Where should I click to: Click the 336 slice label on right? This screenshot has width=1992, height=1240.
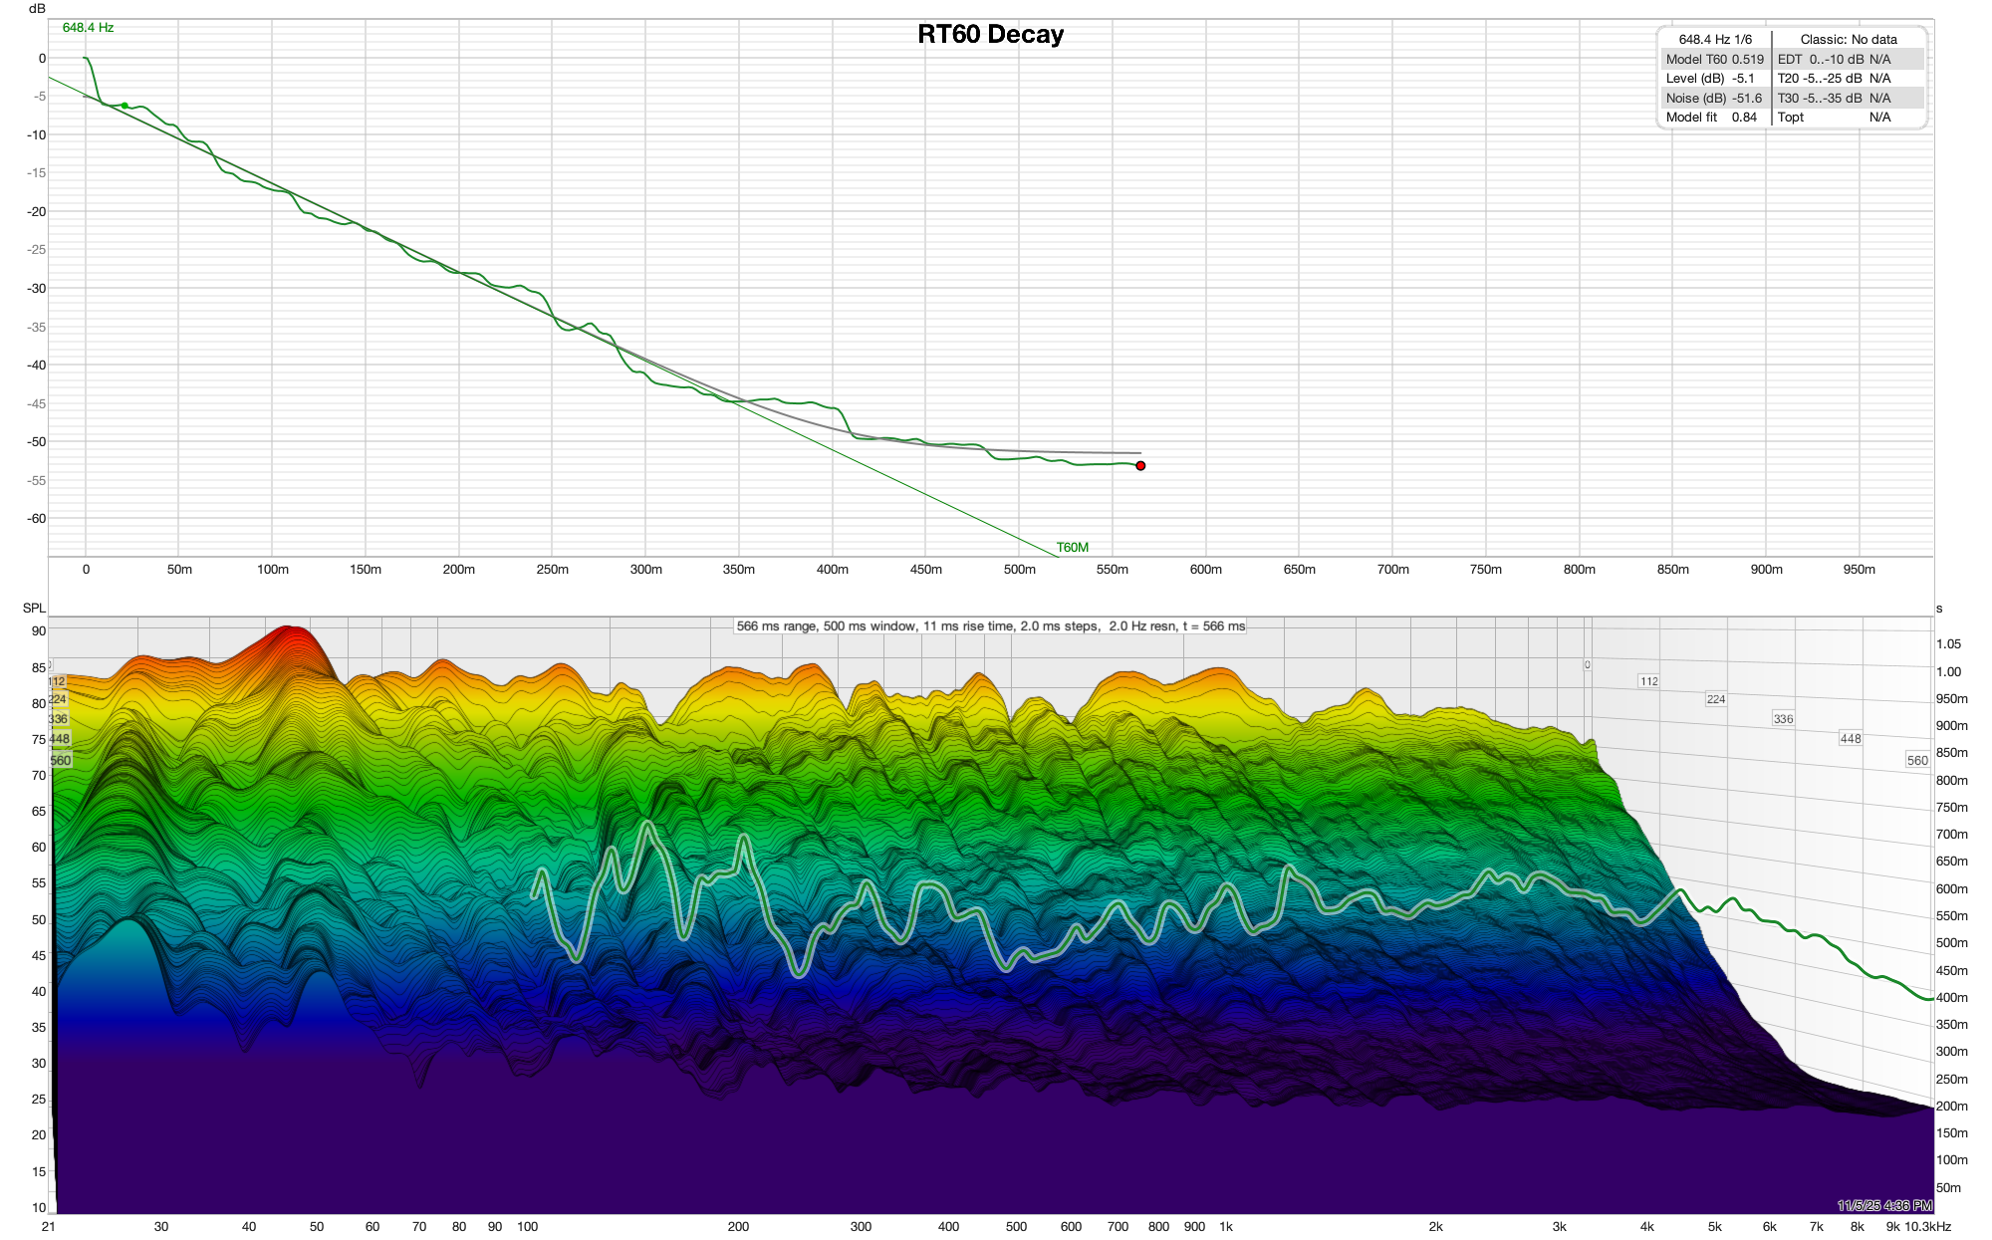click(x=1783, y=718)
